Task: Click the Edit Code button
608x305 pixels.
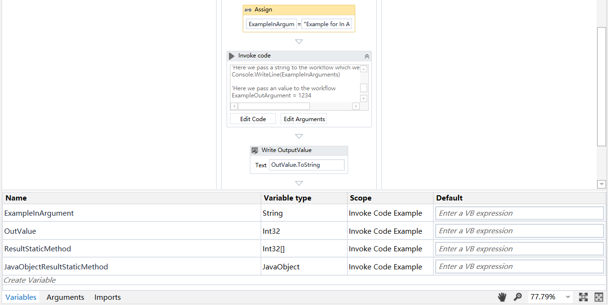Action: point(252,119)
